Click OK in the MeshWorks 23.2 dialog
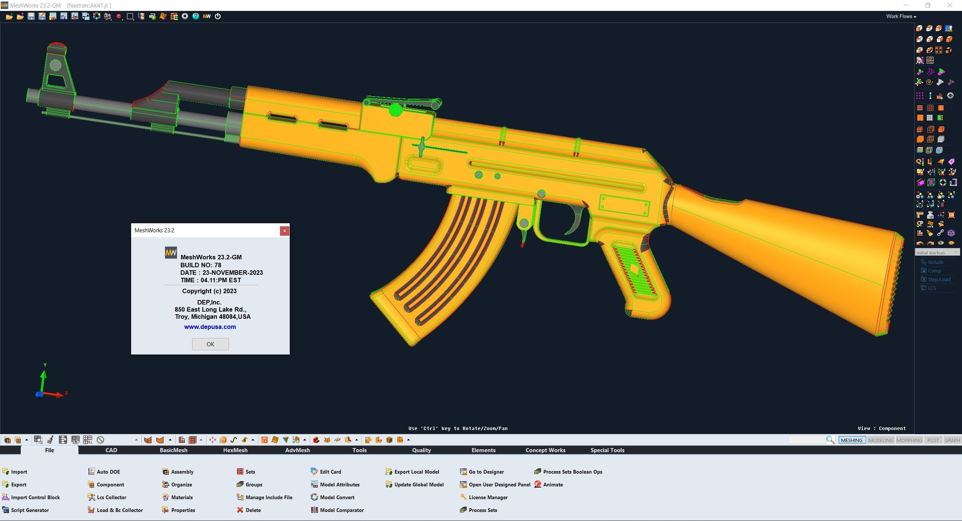 210,344
